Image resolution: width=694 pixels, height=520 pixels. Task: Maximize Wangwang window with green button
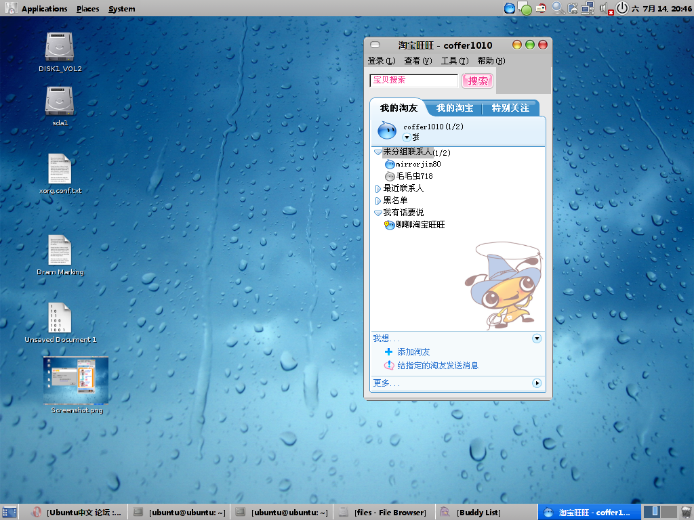pyautogui.click(x=530, y=45)
